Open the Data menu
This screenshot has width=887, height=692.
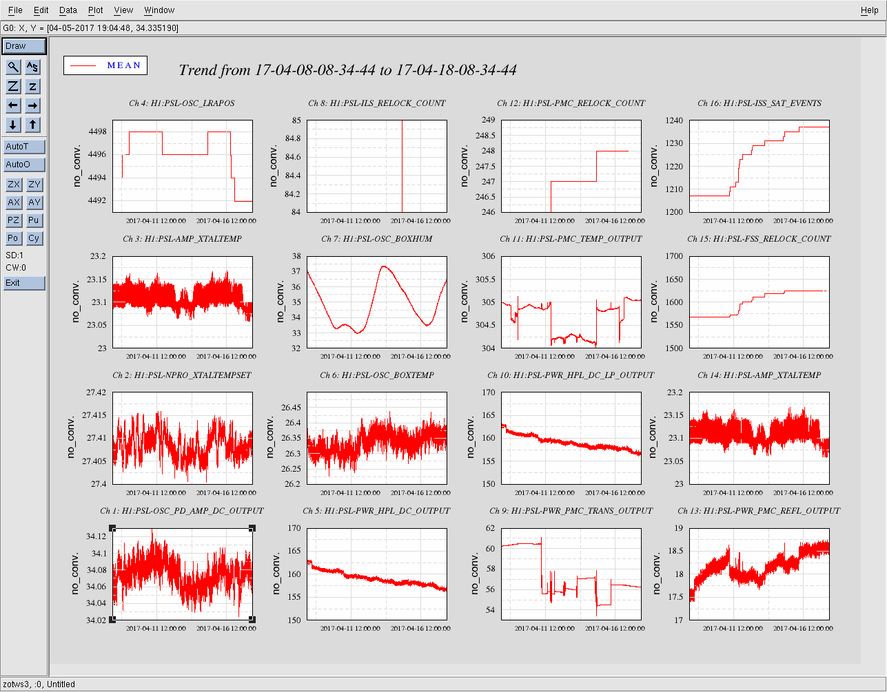(68, 10)
